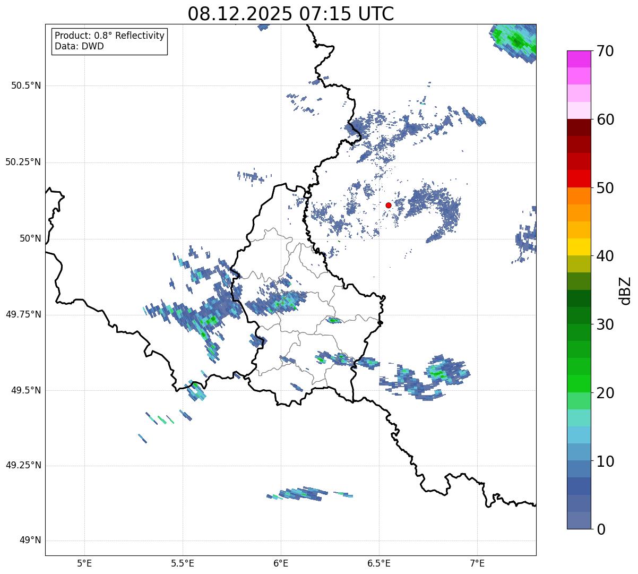Click the 5°E longitude label
The image size is (638, 574).
(x=84, y=563)
